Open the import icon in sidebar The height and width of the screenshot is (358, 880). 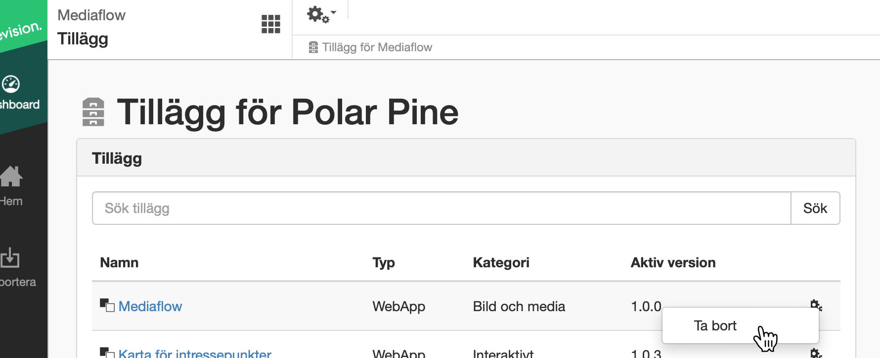(10, 257)
